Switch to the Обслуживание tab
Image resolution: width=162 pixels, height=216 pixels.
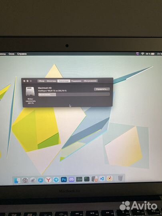90,81
